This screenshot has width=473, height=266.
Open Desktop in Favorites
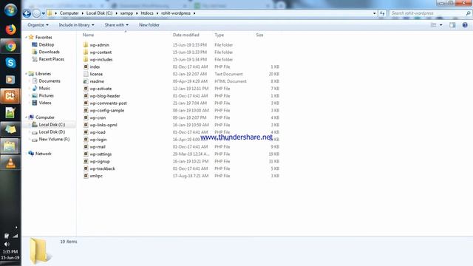tap(46, 44)
